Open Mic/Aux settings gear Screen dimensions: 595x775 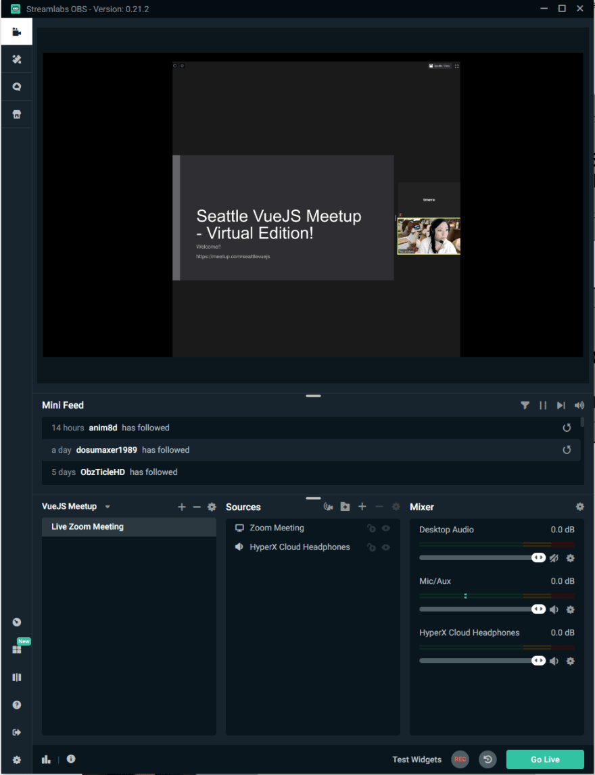pos(570,609)
